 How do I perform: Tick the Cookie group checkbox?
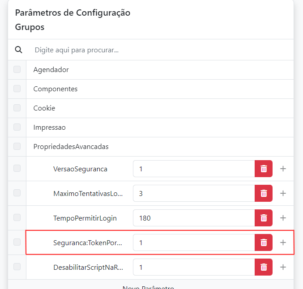pyautogui.click(x=17, y=108)
